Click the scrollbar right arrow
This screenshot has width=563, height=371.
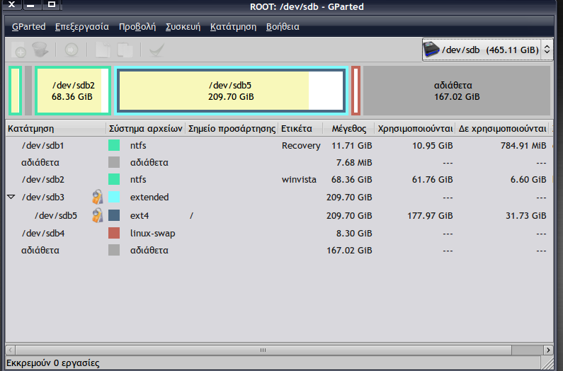click(x=548, y=350)
